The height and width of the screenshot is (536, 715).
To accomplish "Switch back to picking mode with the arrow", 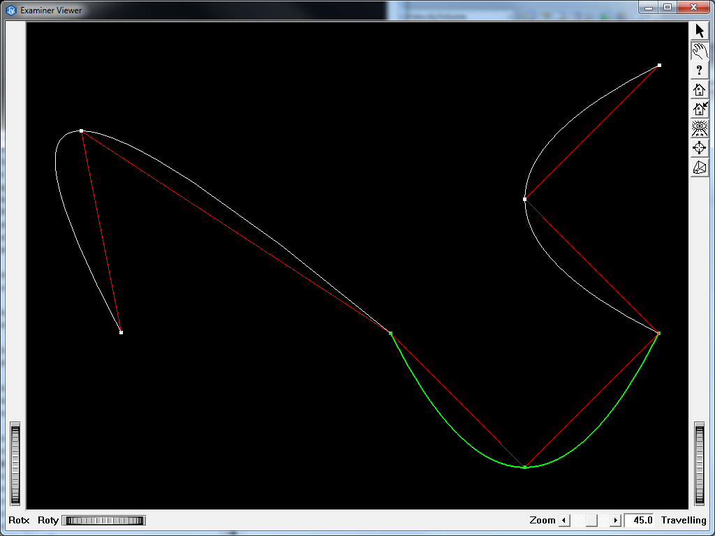I will pyautogui.click(x=699, y=30).
